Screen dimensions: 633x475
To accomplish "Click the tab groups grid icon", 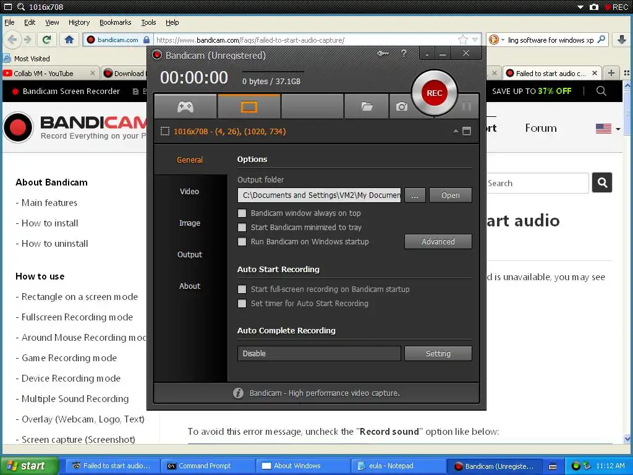I will 627,73.
